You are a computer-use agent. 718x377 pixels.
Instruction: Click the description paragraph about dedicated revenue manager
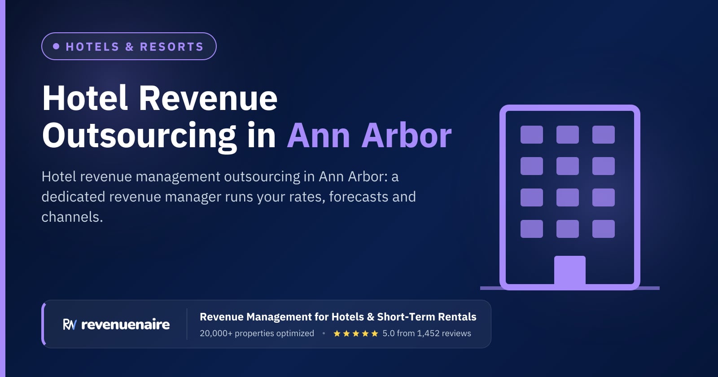point(229,197)
